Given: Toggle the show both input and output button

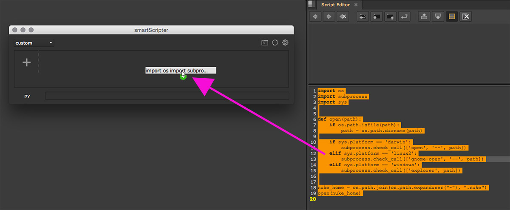Looking at the screenshot, I should (x=452, y=17).
